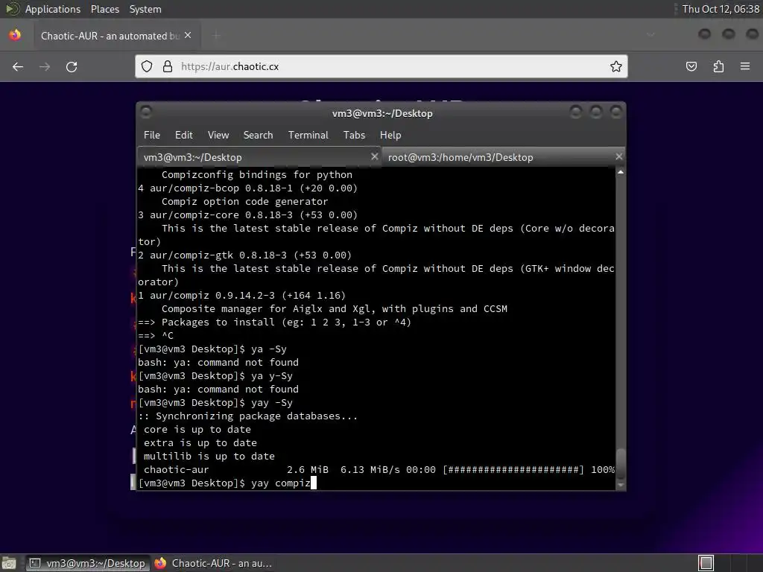Bookmark this page with the star icon
The image size is (763, 572).
click(616, 66)
